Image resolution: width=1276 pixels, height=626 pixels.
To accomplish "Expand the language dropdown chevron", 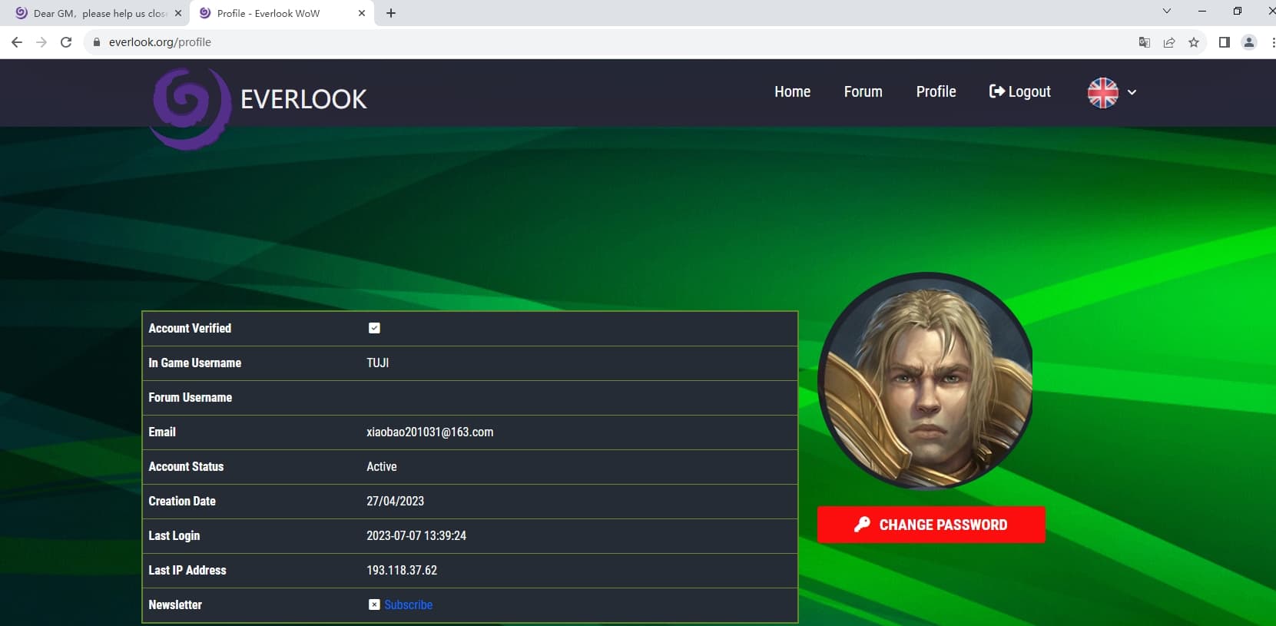I will tap(1132, 92).
